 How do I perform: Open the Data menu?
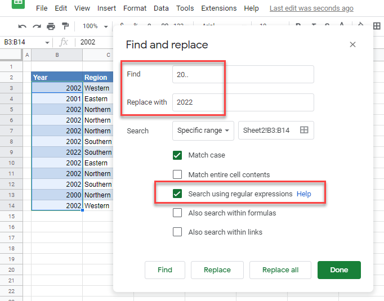click(161, 8)
